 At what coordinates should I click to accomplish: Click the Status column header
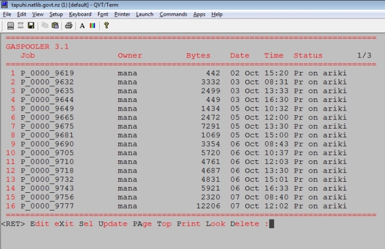click(x=308, y=56)
